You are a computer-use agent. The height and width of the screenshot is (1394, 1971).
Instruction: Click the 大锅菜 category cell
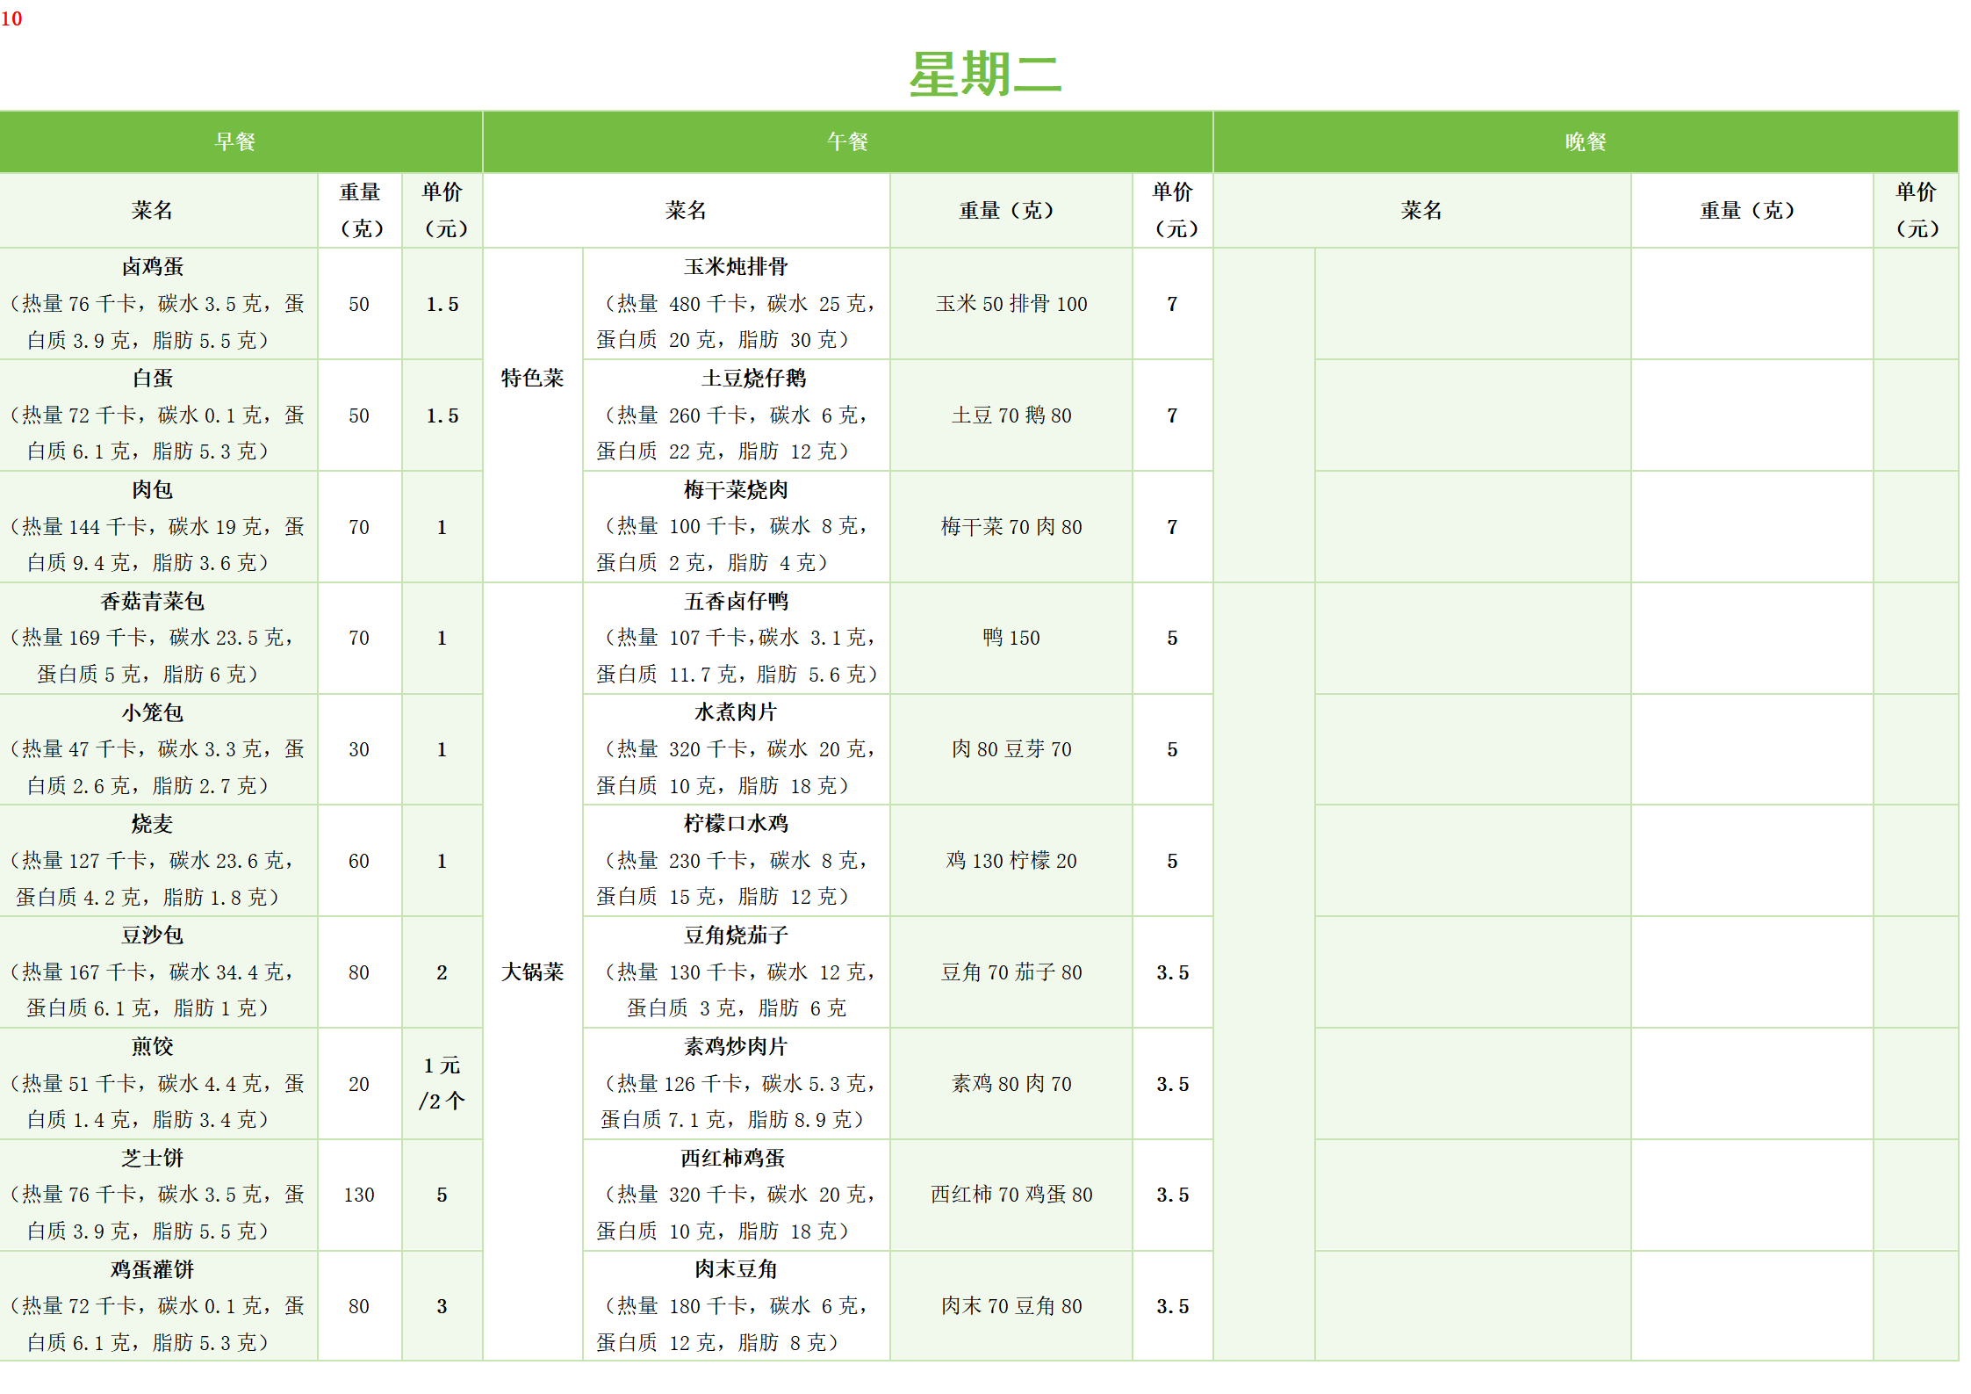click(x=532, y=971)
